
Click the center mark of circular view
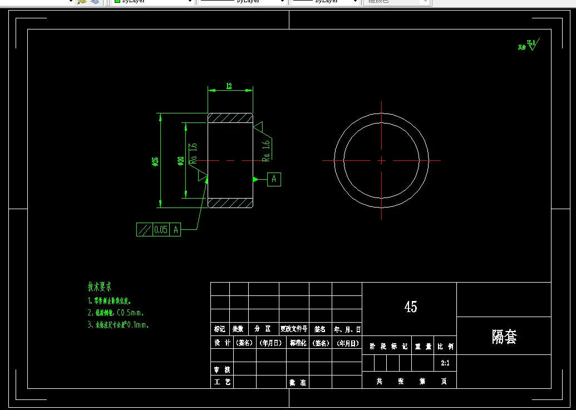(381, 160)
